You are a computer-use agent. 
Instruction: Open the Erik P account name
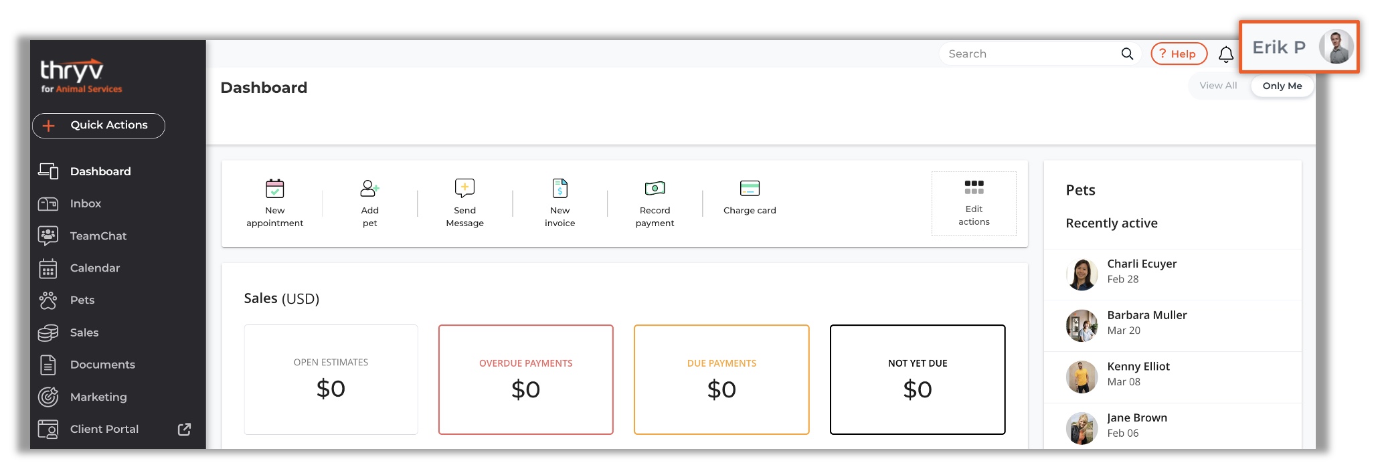(x=1279, y=47)
